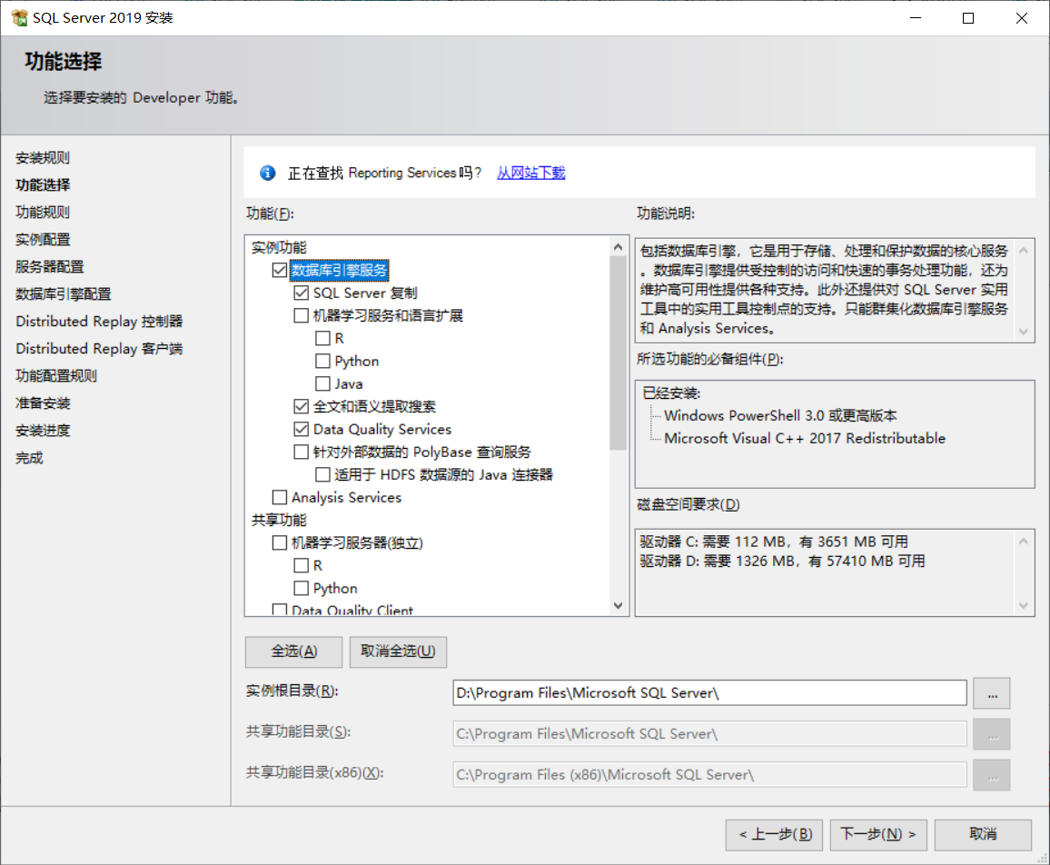Browse for 实例根目录 folder
The image size is (1050, 865).
point(992,693)
